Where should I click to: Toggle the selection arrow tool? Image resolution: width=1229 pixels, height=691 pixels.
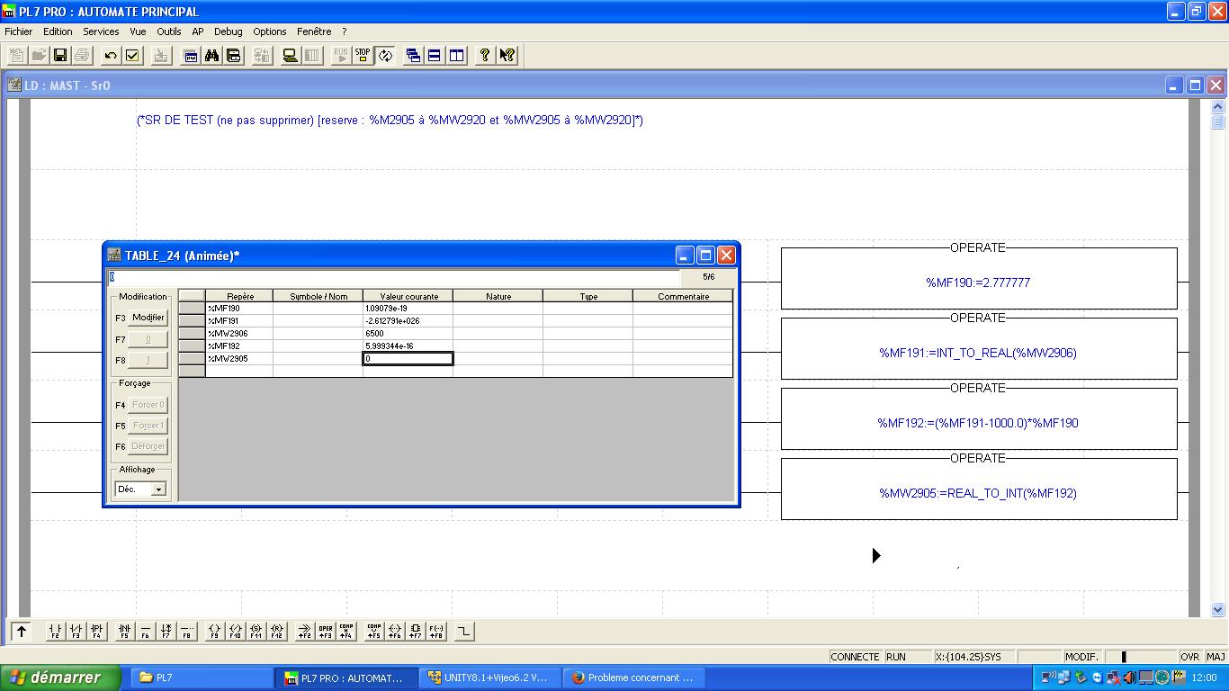point(22,632)
